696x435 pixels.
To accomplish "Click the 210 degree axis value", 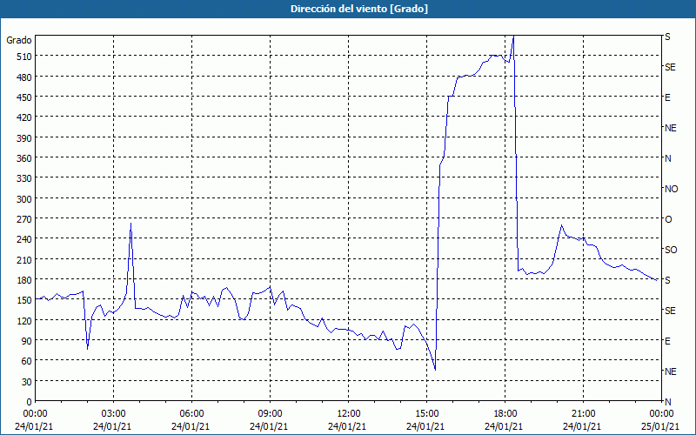I will 24,259.
